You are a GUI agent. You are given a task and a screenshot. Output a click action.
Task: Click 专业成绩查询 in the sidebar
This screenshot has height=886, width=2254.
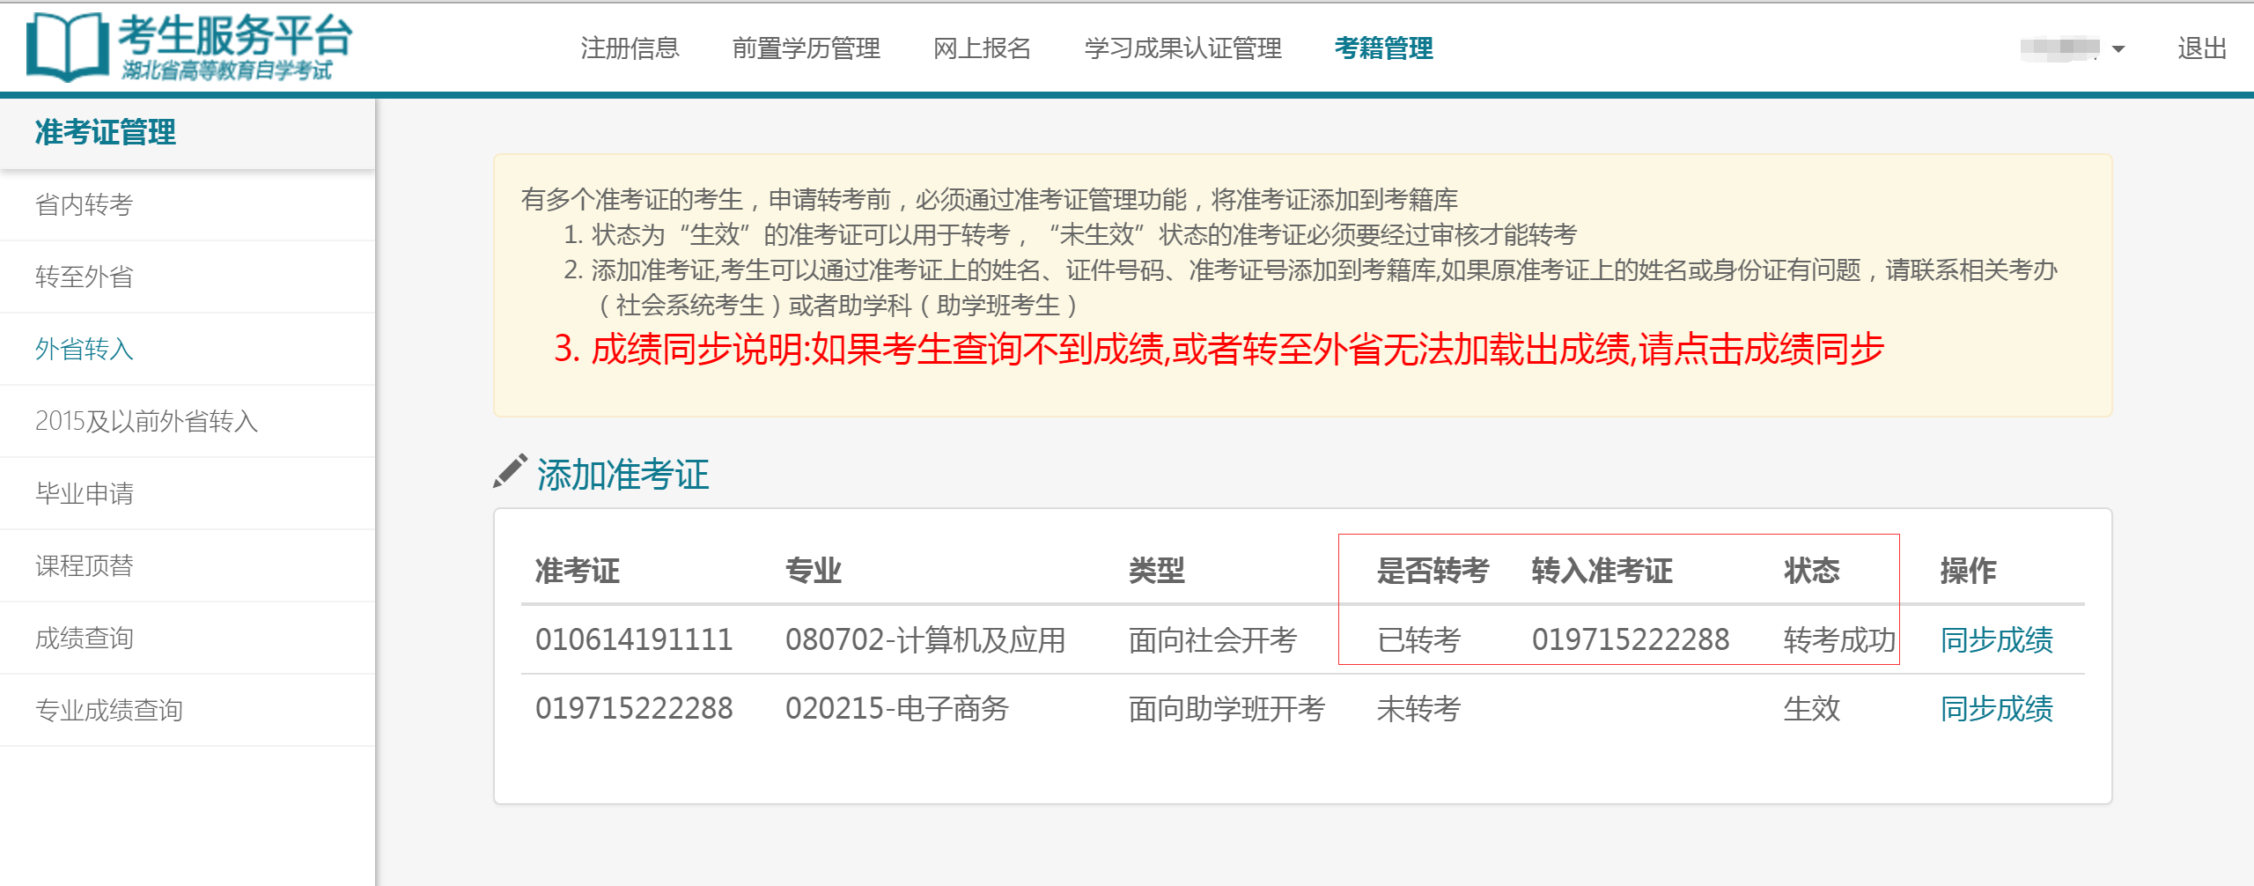(x=109, y=711)
